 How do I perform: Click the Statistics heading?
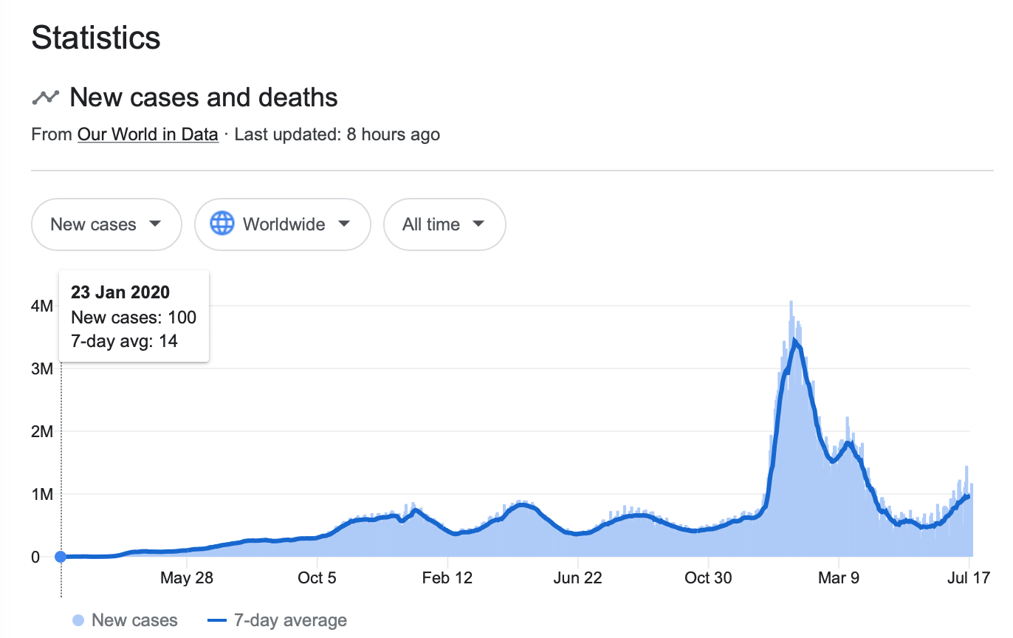click(x=96, y=38)
